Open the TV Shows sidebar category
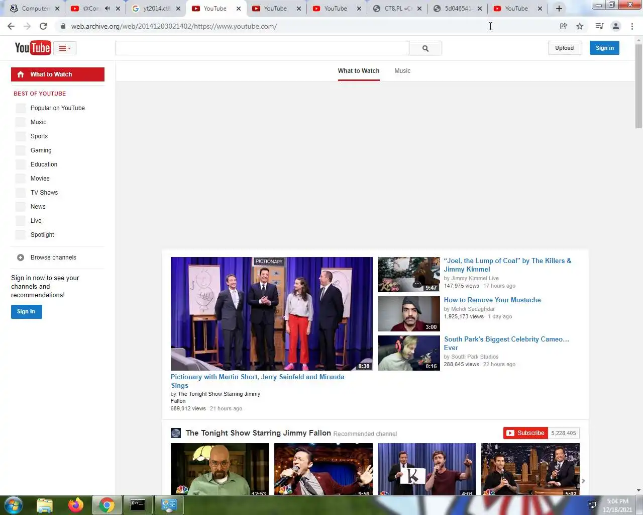This screenshot has height=515, width=643. [44, 193]
